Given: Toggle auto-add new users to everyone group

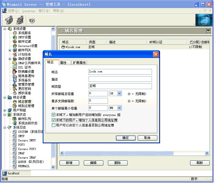Looking at the screenshot, I should tap(53, 115).
